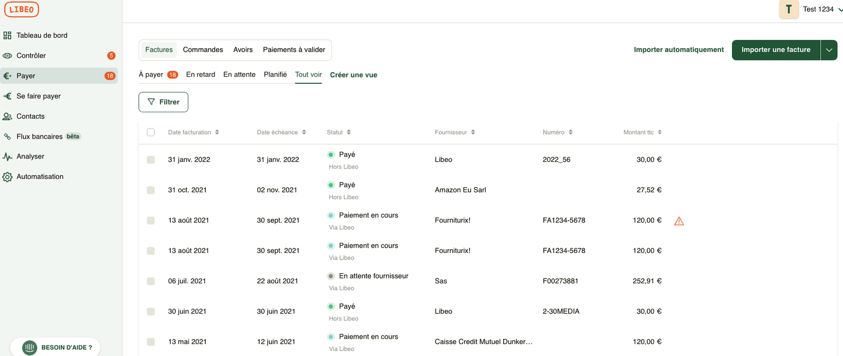Screen dimensions: 843x356
Task: Check the Caisse Credit Mutuel invoice row
Action: [x=151, y=342]
